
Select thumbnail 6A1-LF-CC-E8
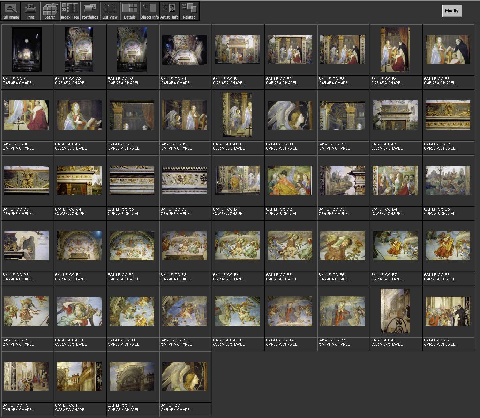click(x=448, y=246)
